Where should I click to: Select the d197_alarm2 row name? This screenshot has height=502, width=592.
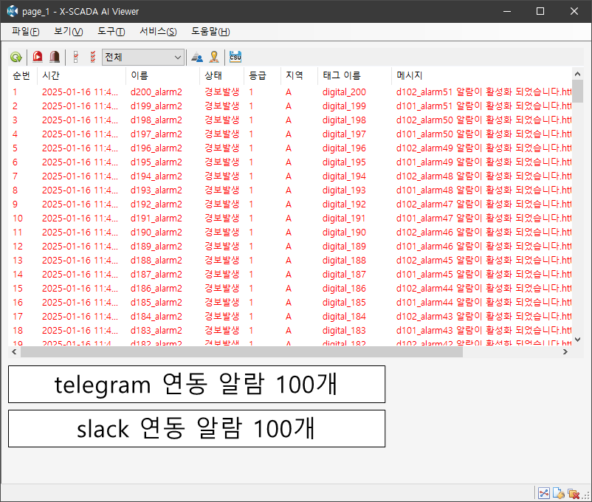[x=156, y=134]
